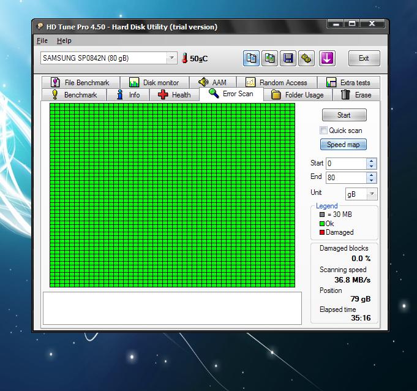417x391 pixels.
Task: Enable the Quick scan checkbox
Action: point(323,131)
